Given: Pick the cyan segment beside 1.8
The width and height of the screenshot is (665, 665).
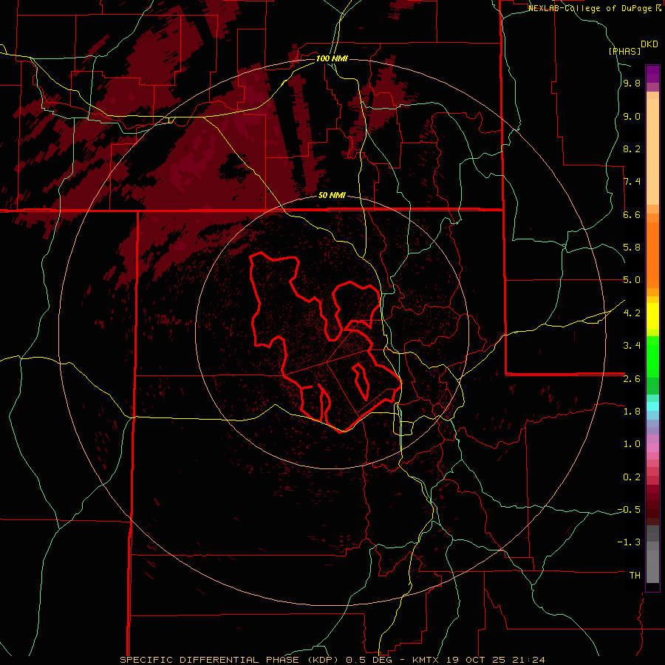Looking at the screenshot, I should 652,406.
